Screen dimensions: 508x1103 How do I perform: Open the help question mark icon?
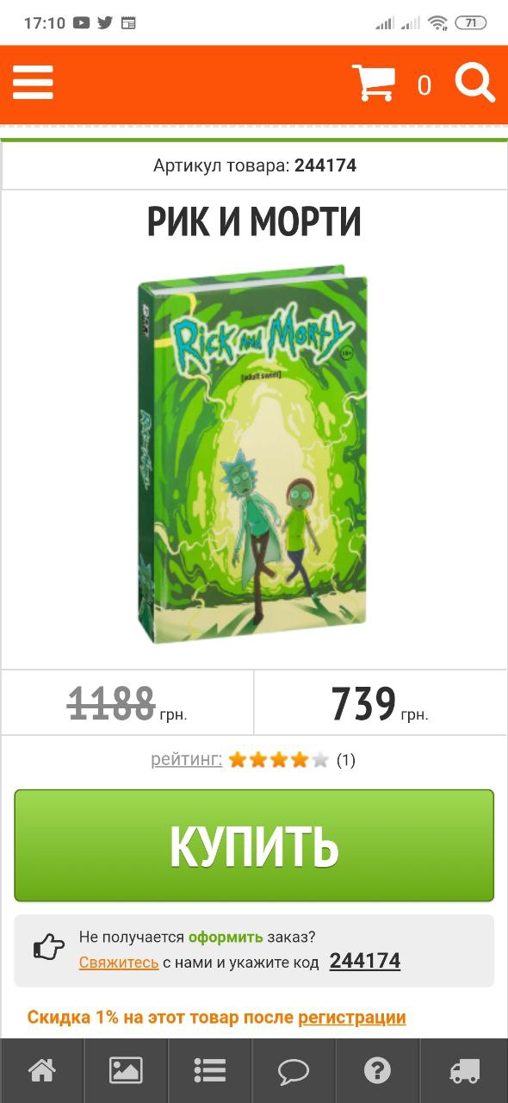377,1070
